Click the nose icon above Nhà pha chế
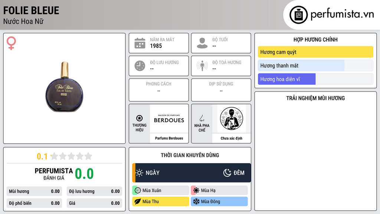The width and height of the screenshot is (380, 214). point(202,119)
